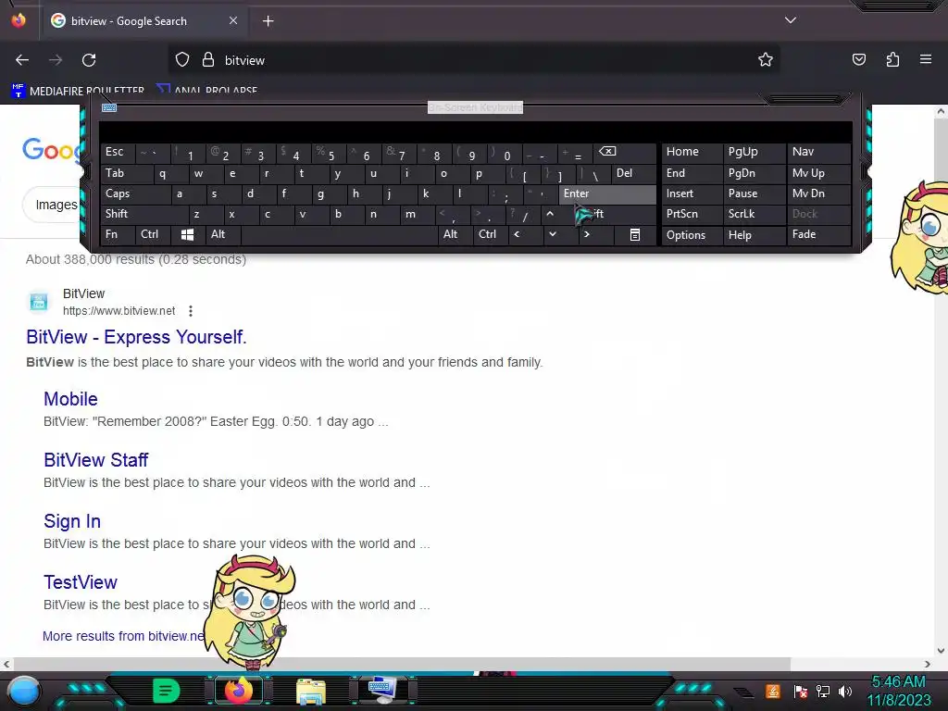Click the Google logo
The height and width of the screenshot is (711, 948).
tap(51, 150)
